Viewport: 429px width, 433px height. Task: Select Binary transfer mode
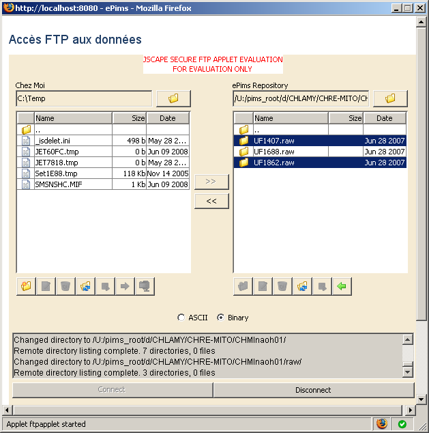tap(220, 318)
